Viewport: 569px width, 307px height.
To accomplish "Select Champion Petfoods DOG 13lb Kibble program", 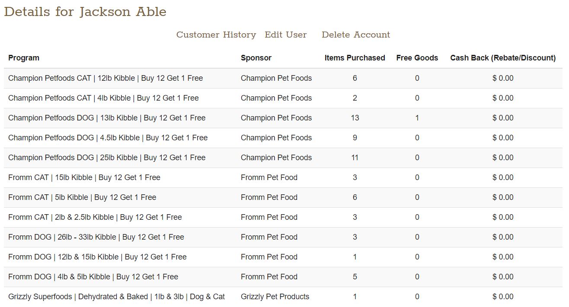I will pyautogui.click(x=107, y=118).
